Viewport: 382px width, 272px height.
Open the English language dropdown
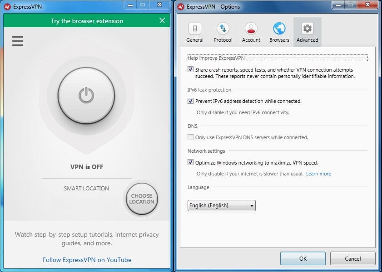click(222, 206)
